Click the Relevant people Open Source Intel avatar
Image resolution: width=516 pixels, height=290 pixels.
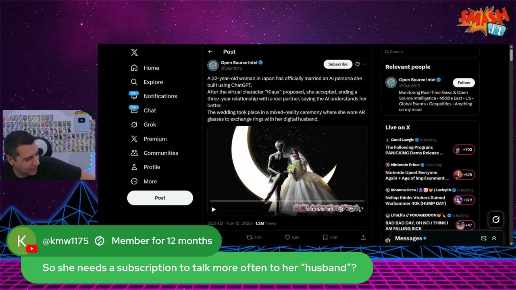tap(391, 83)
